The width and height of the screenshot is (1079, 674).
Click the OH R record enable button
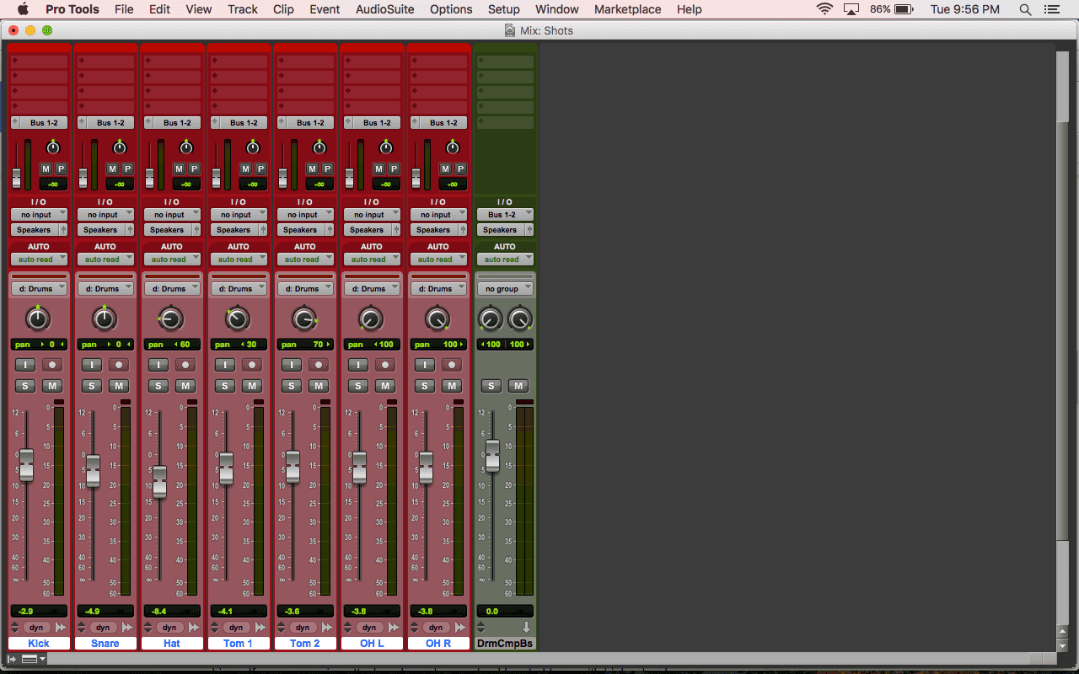click(452, 365)
